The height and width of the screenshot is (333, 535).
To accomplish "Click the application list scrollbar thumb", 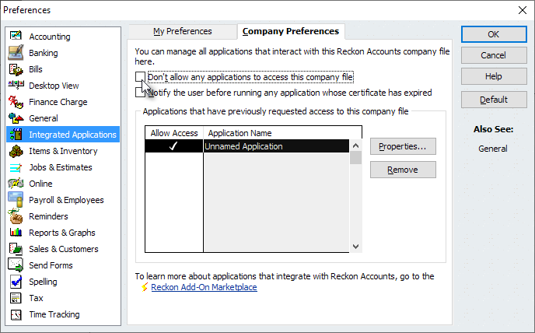I will (x=355, y=157).
